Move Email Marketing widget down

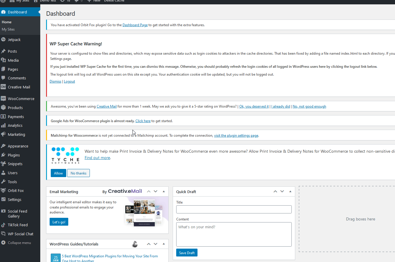[x=155, y=191]
